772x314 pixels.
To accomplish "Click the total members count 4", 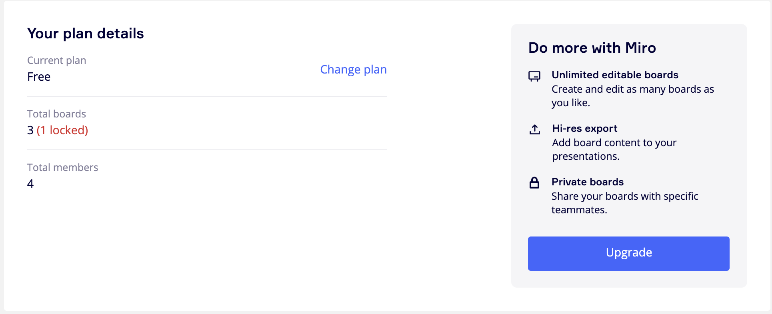I will [30, 184].
